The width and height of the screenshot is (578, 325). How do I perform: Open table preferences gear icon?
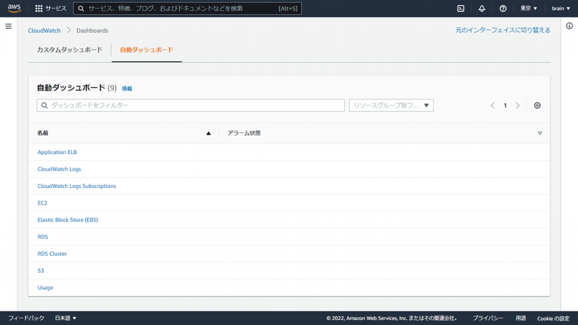click(x=537, y=106)
